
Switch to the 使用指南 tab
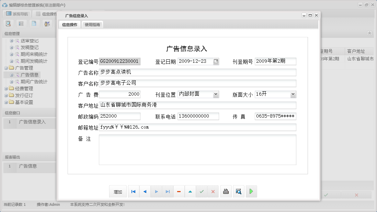pos(92,24)
